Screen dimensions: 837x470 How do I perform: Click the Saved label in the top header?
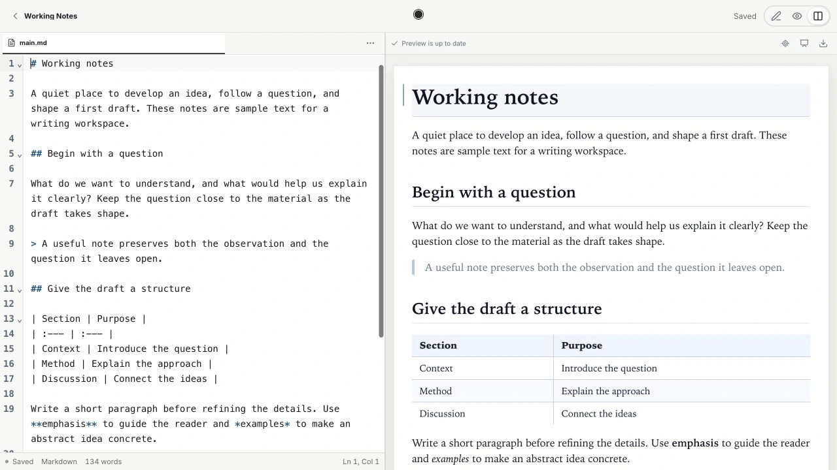[745, 16]
